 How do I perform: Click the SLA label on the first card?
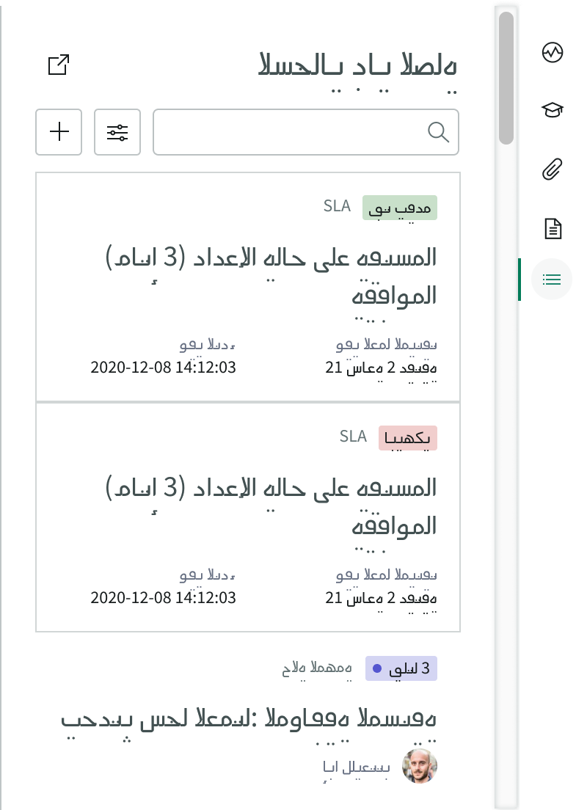tap(337, 206)
